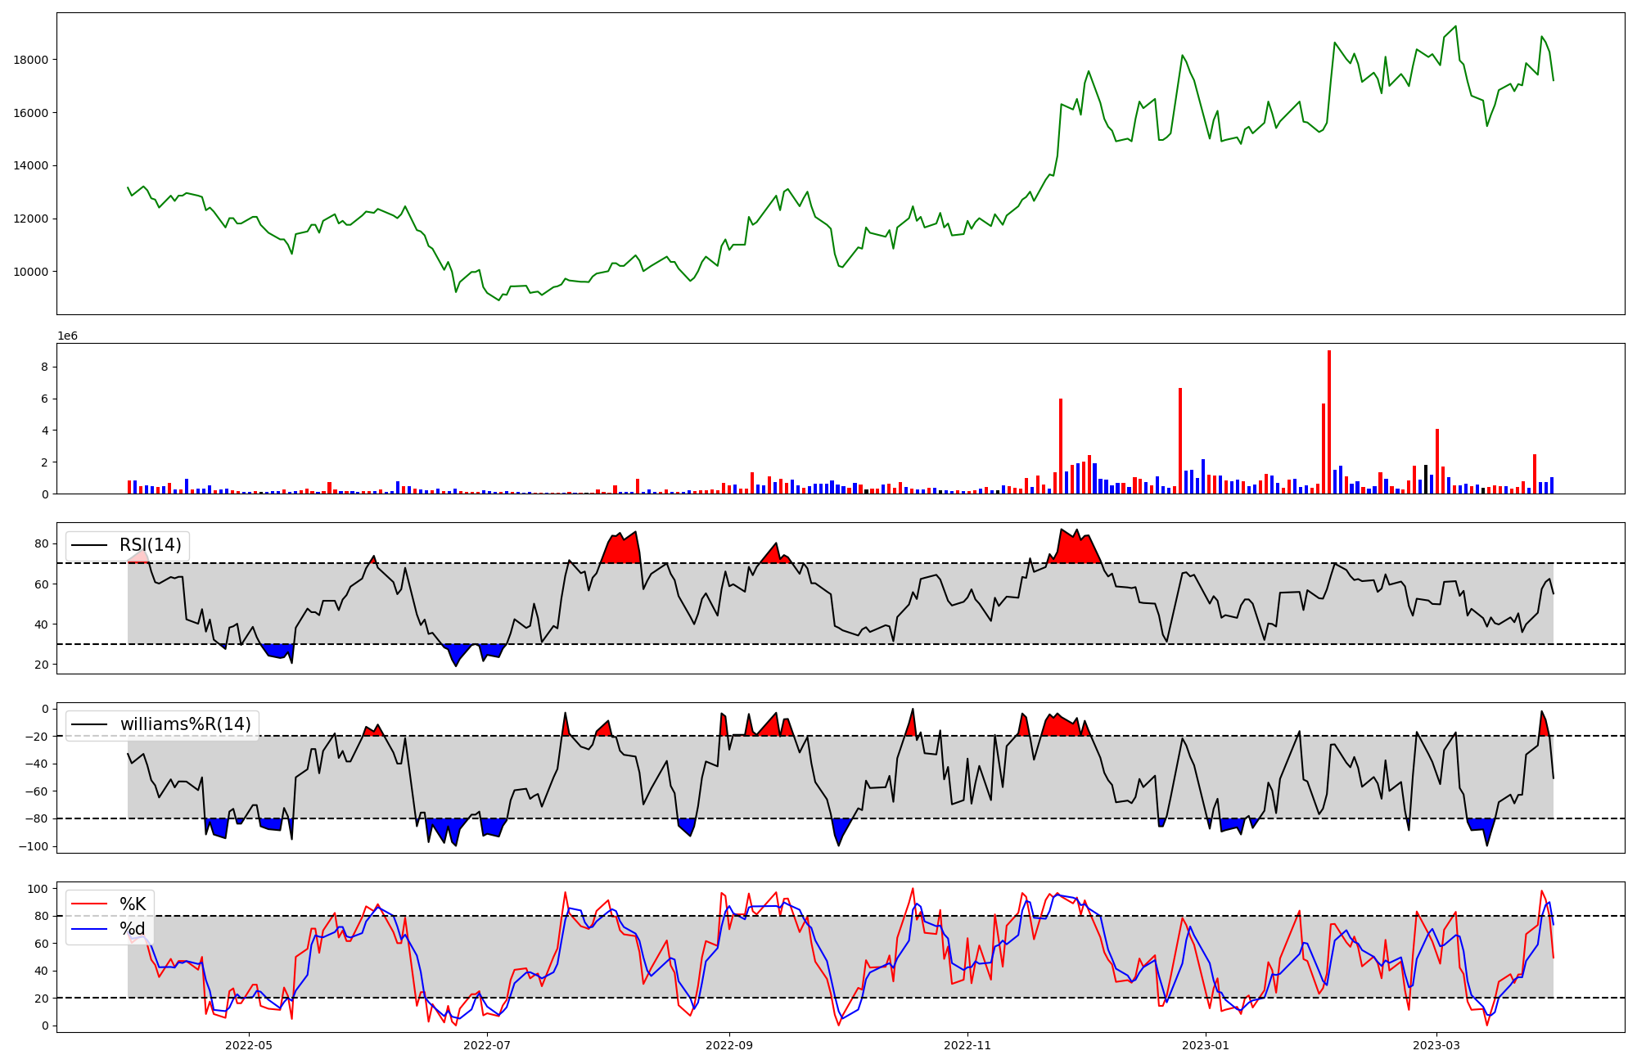This screenshot has width=1637, height=1064.
Task: Click the williams%R(14) legend label
Action: [185, 724]
